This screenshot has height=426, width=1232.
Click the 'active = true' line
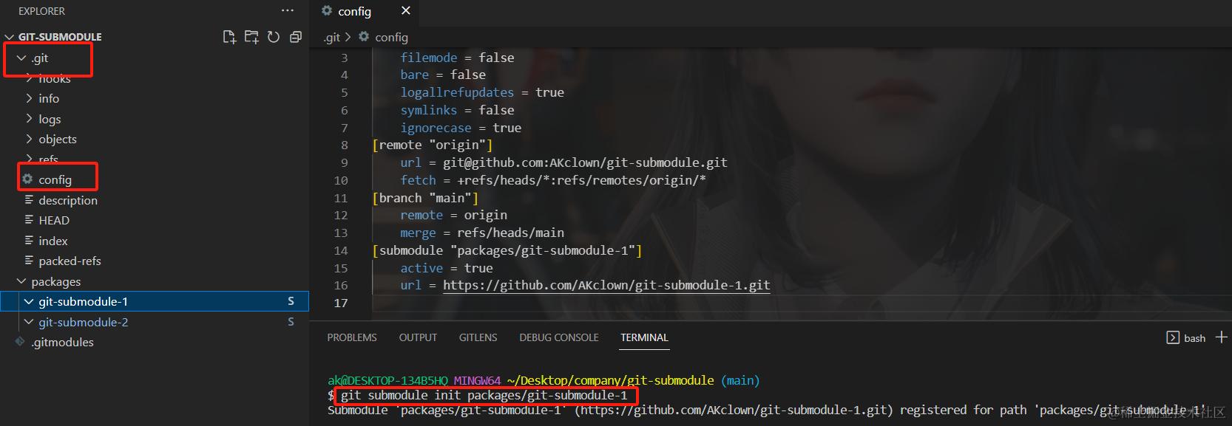(x=447, y=268)
